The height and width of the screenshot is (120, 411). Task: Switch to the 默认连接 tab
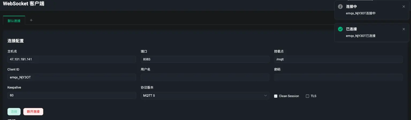click(14, 21)
